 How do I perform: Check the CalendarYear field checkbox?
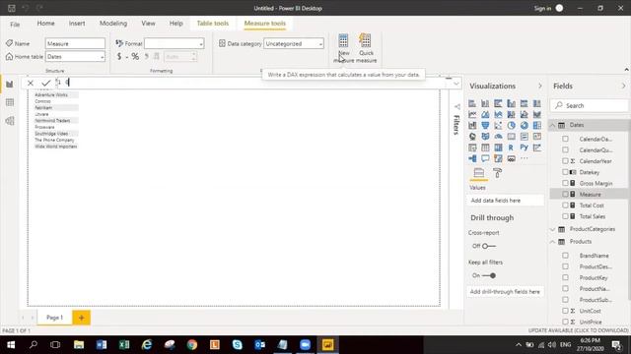pos(565,161)
